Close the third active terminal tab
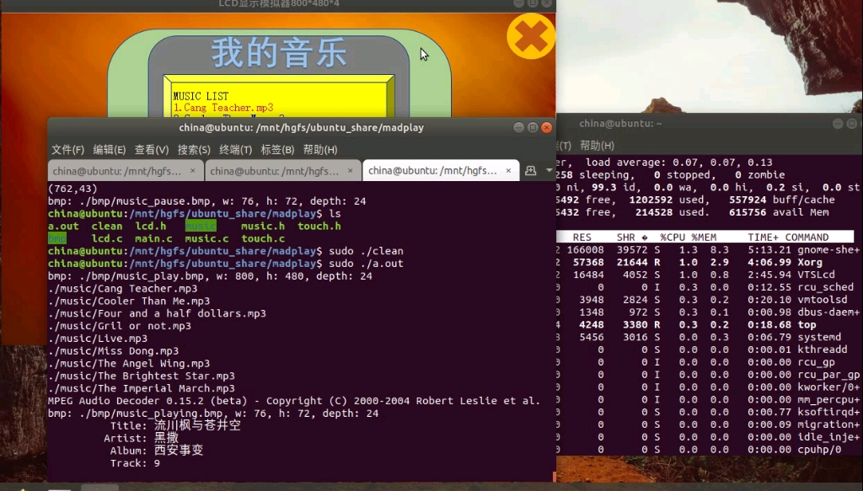This screenshot has height=491, width=863. click(x=508, y=171)
